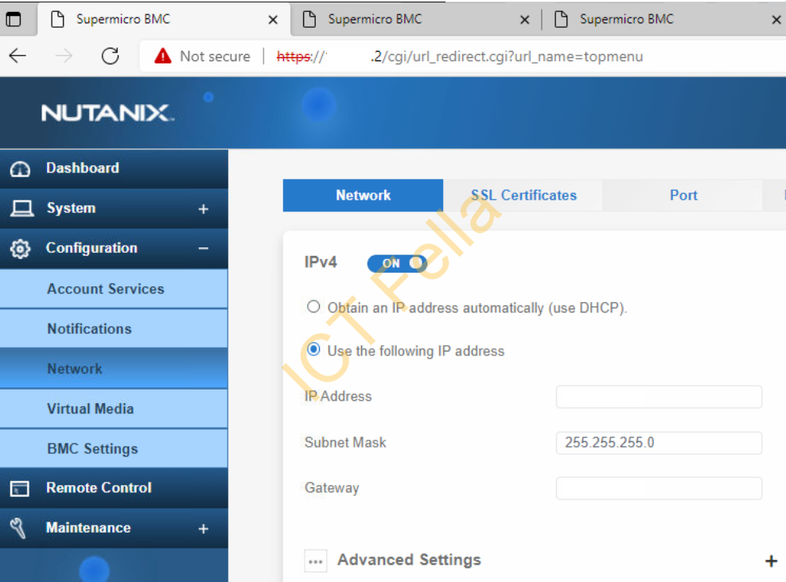The image size is (786, 582).
Task: Click the Maintenance wrench icon
Action: click(18, 528)
